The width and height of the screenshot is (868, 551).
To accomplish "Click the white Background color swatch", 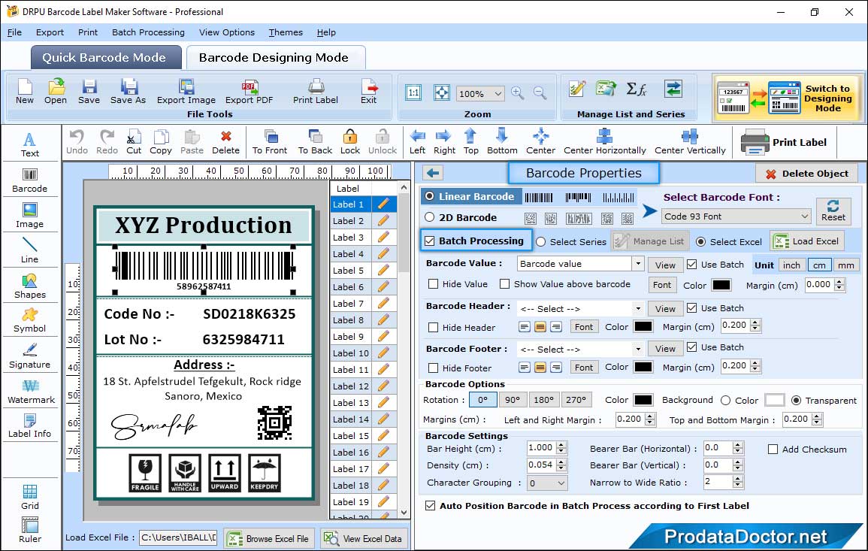I will [775, 400].
